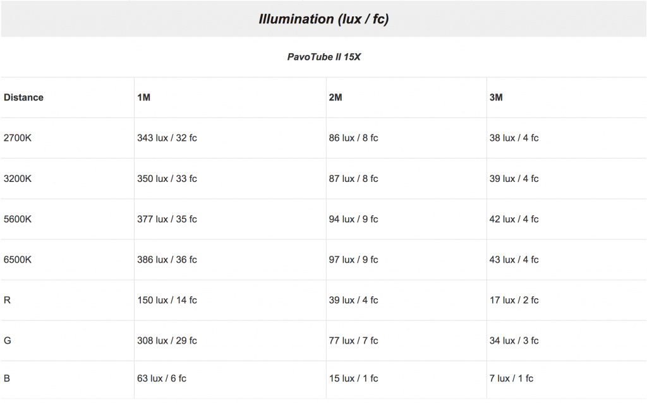Click the 2M column header
The image size is (647, 403).
coord(336,97)
